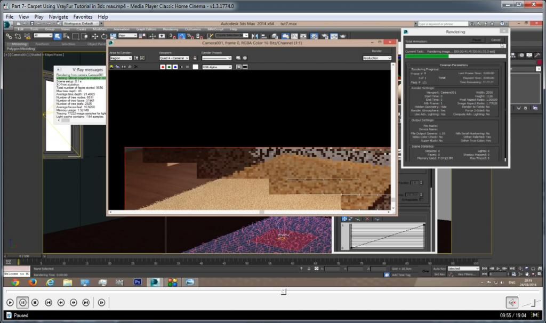The image size is (546, 323).
Task: Select the Select and Link tool
Action: click(x=9, y=36)
